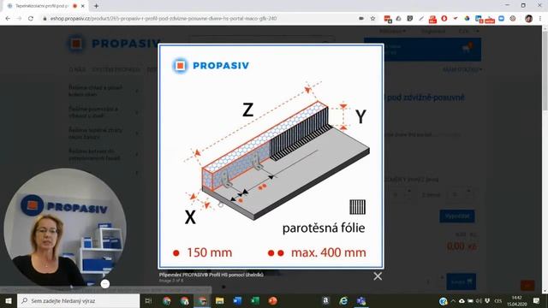Click the system clock showing 15.04.2020
This screenshot has height=308, width=548.
(517, 300)
